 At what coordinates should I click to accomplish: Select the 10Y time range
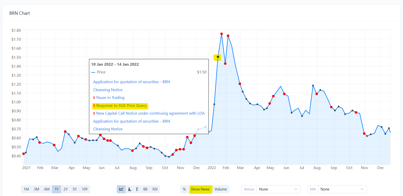[85, 189]
